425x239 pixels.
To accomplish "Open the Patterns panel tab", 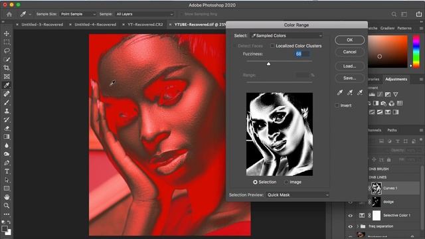I will tap(404, 28).
